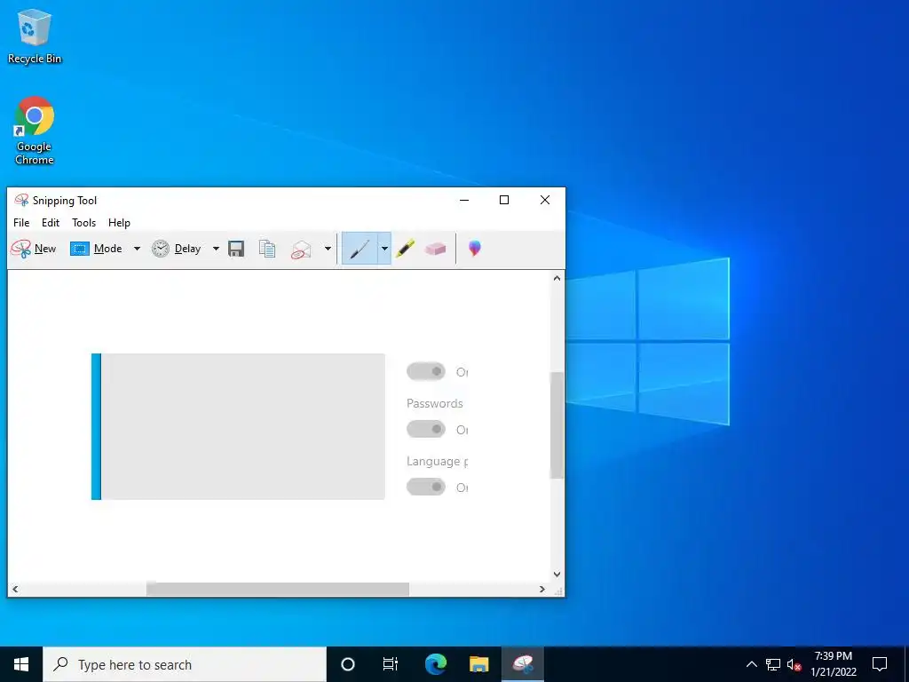Click the horizontal scrollbar thumb
Viewport: 909px width, 682px height.
(x=278, y=590)
